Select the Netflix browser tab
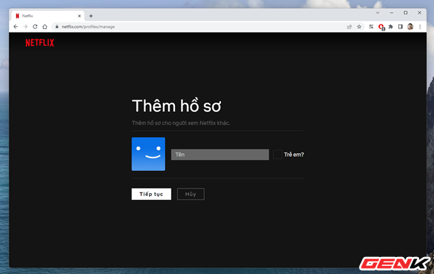This screenshot has height=274, width=434. pos(47,16)
